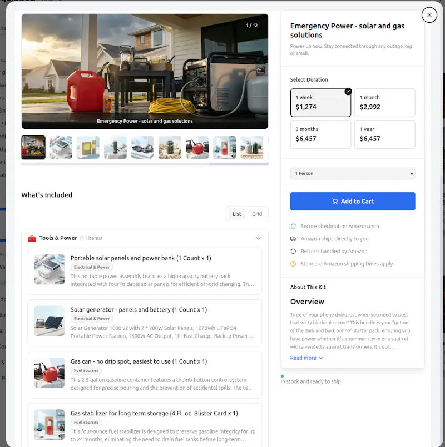Screen dimensions: 445x447
Task: Click the Read more chevron arrow
Action: point(321,358)
